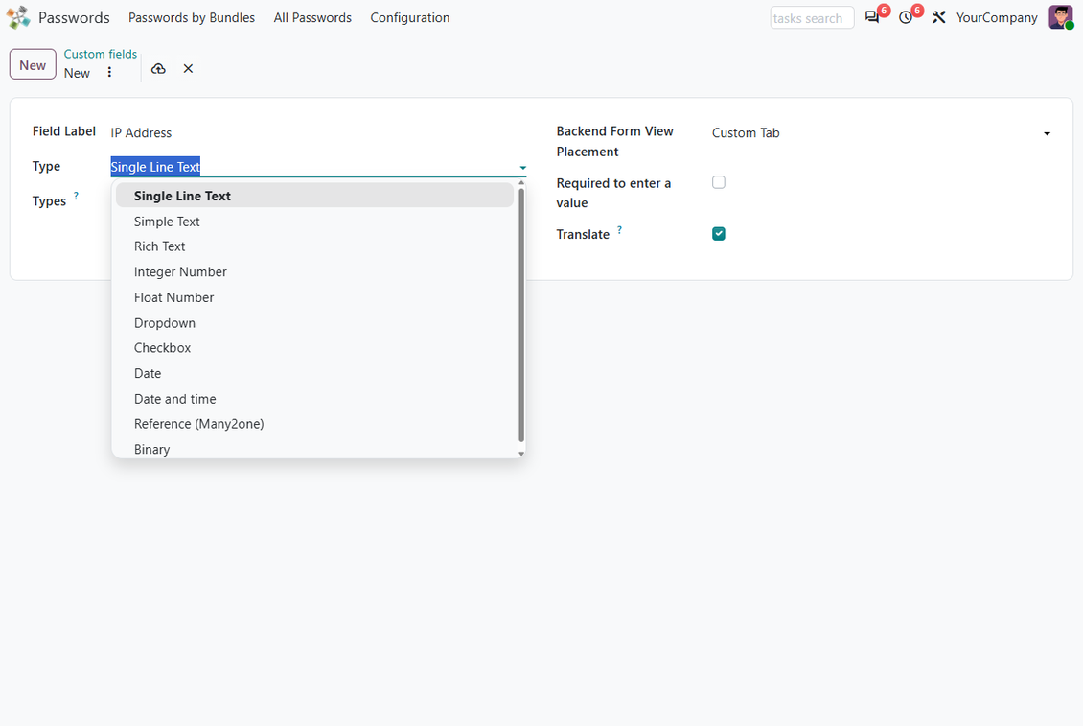Focus the tasks search box
Screen dimensions: 1083x726
(812, 18)
